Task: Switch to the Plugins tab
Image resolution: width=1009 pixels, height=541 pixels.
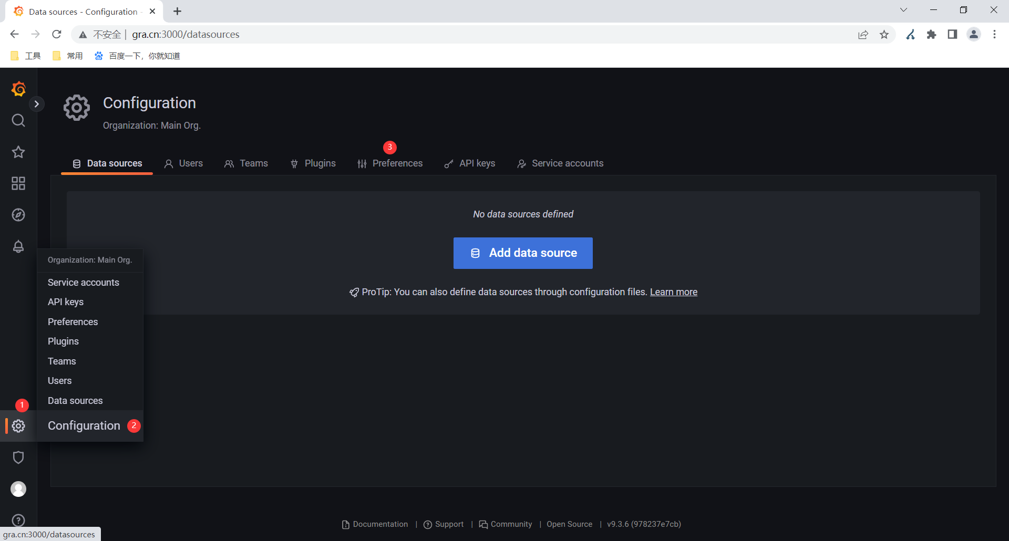Action: (313, 163)
